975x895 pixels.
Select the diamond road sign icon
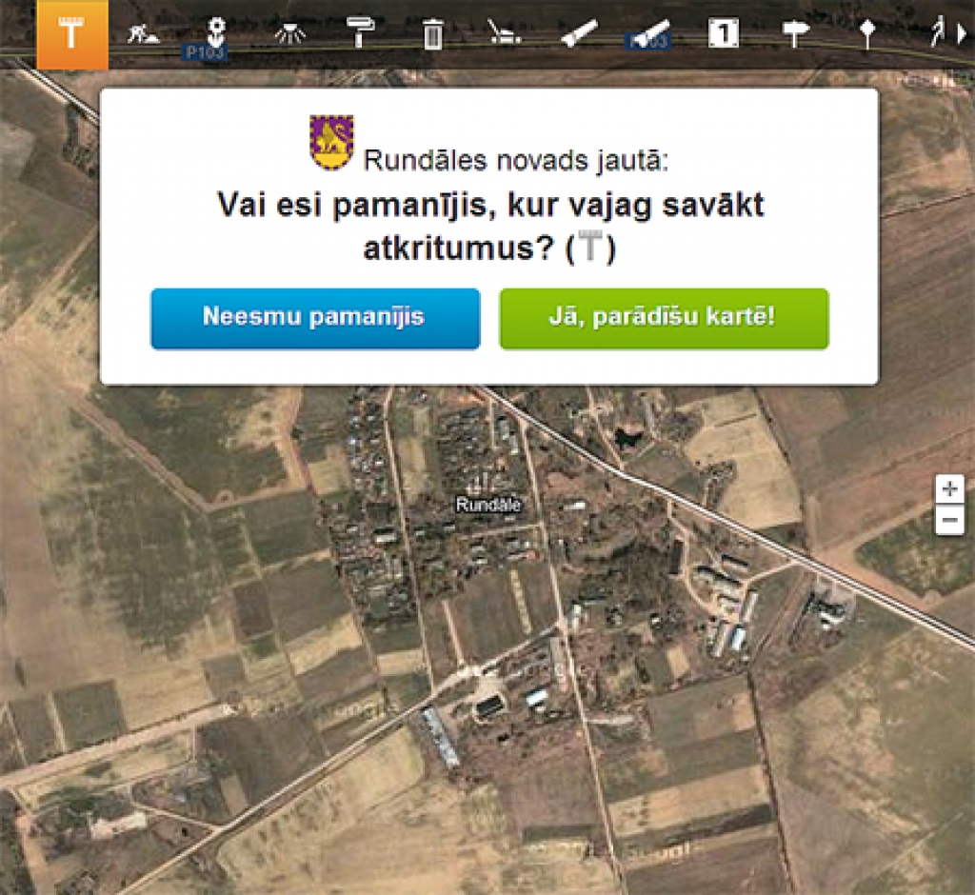tap(866, 34)
